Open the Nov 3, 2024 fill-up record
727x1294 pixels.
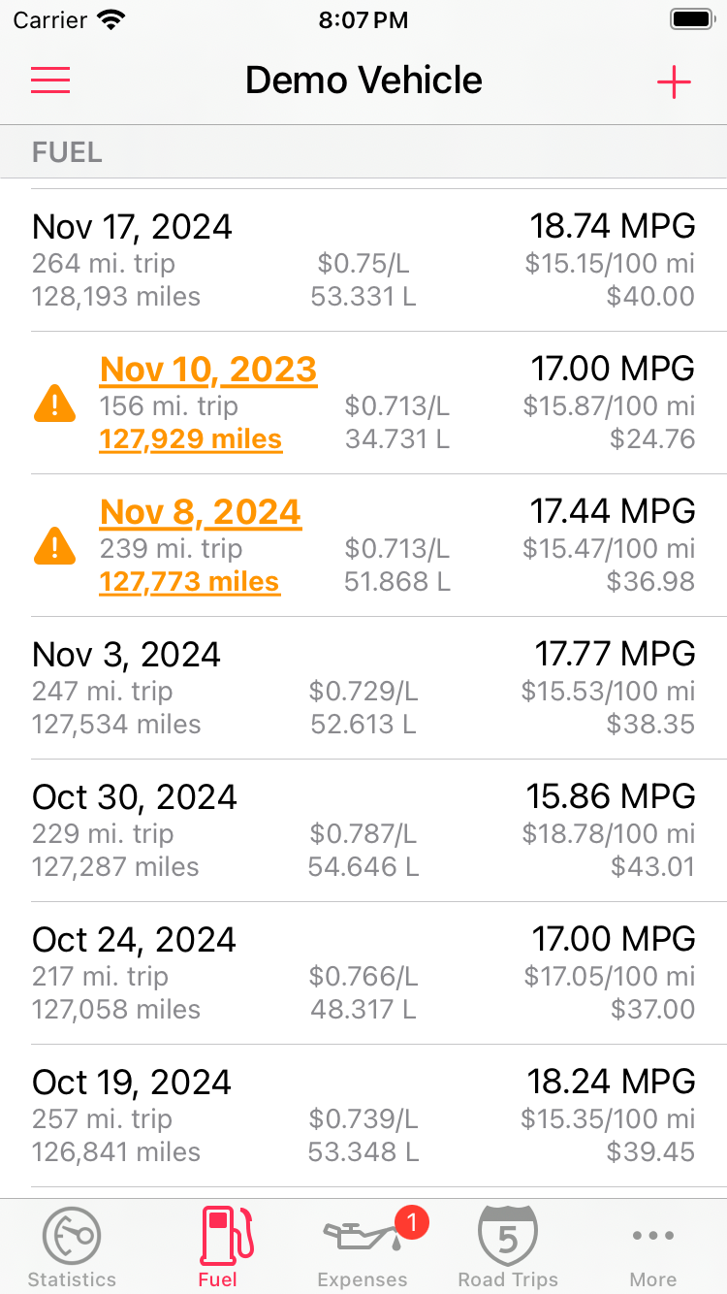[x=363, y=688]
